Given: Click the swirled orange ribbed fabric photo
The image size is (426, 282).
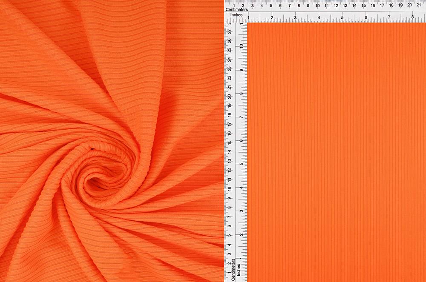Looking at the screenshot, I should tap(112, 141).
